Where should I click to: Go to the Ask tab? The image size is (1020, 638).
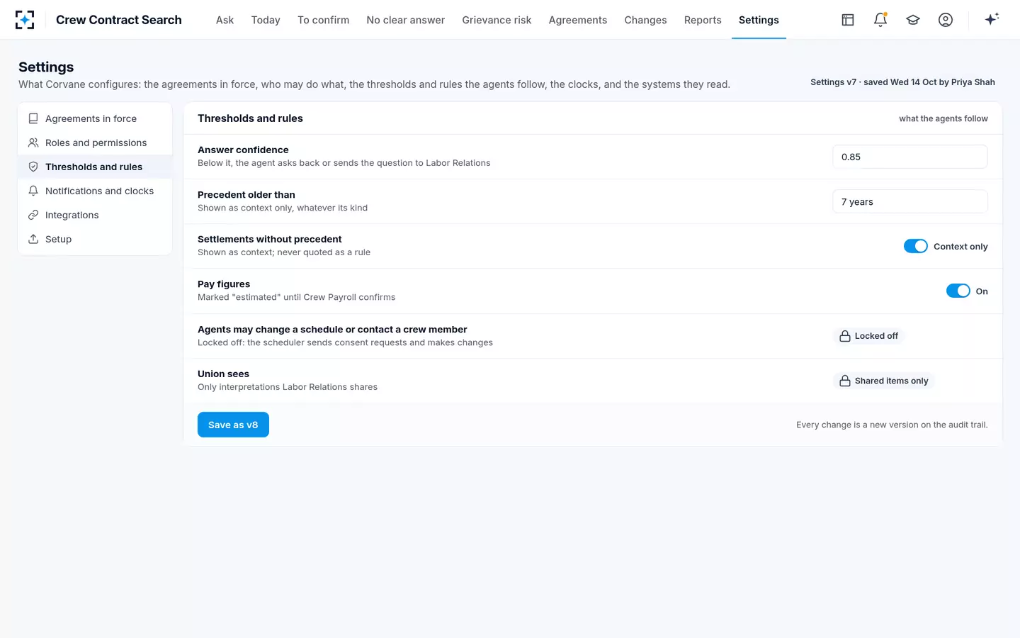225,20
